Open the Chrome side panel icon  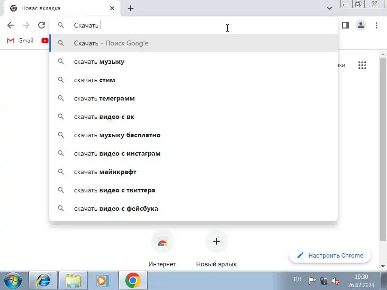pyautogui.click(x=345, y=25)
